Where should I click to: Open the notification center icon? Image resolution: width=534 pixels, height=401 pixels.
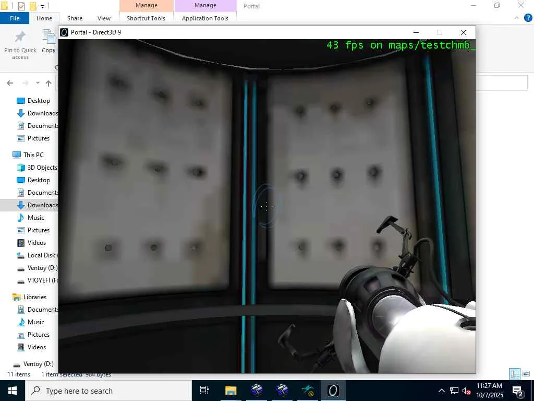point(518,391)
